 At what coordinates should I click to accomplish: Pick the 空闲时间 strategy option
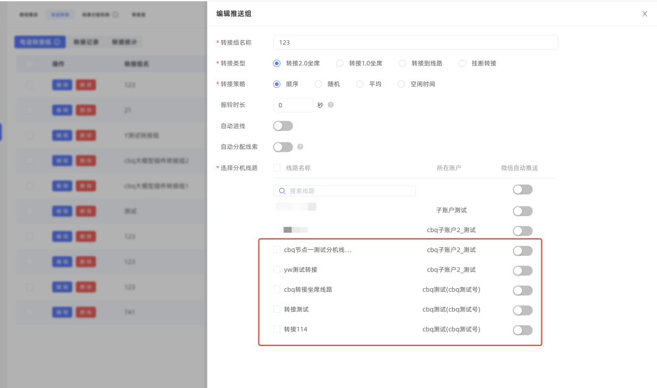click(401, 84)
